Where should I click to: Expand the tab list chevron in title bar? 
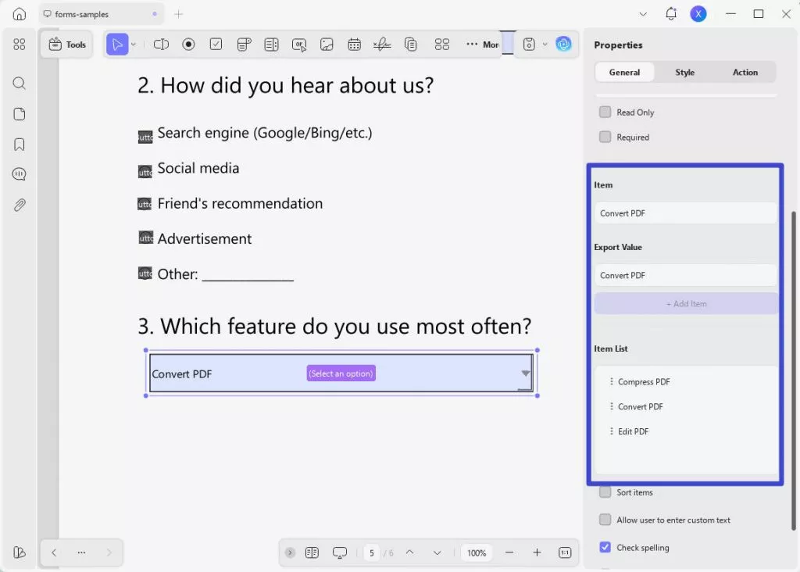[x=643, y=14]
